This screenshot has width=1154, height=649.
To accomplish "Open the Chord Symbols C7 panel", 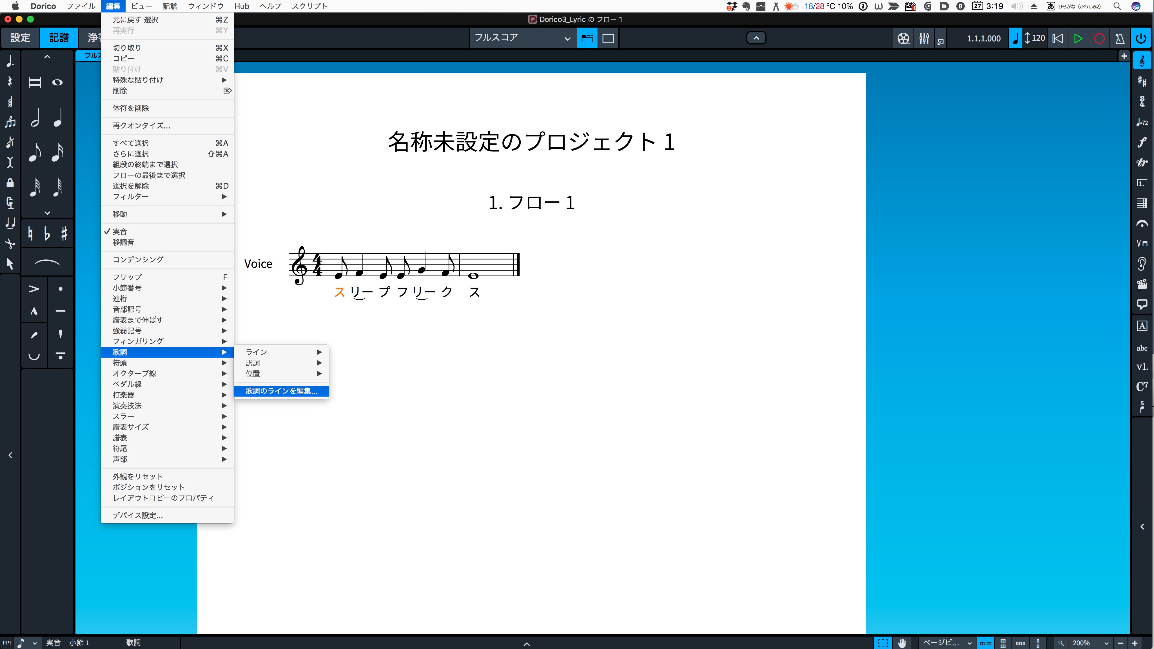I will [1142, 386].
